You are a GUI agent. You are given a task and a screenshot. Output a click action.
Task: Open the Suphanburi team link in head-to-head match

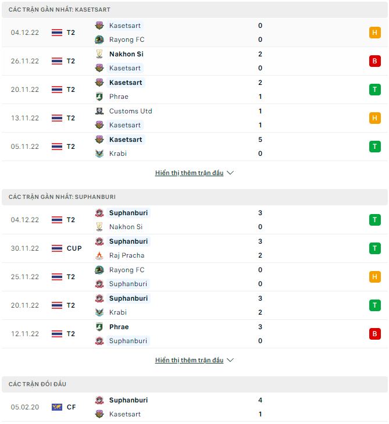[128, 400]
